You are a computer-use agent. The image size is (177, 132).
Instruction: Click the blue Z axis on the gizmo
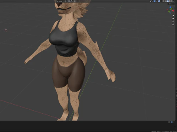[170, 7]
